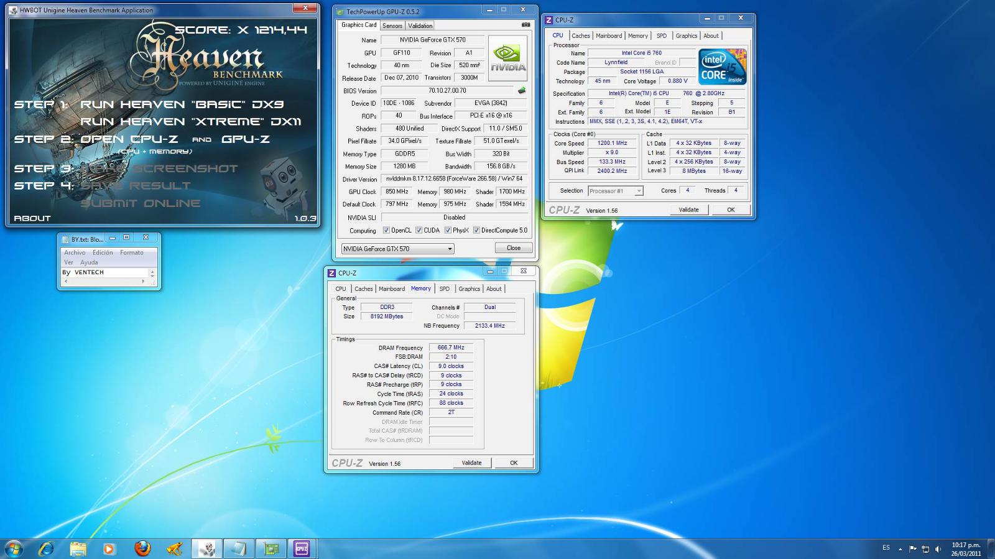Click Notepad vertical scrollbar arrows
This screenshot has width=995, height=559.
point(152,272)
